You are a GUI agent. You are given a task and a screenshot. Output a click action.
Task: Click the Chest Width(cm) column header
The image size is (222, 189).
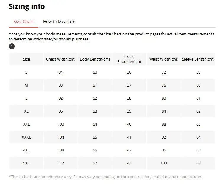61,59
